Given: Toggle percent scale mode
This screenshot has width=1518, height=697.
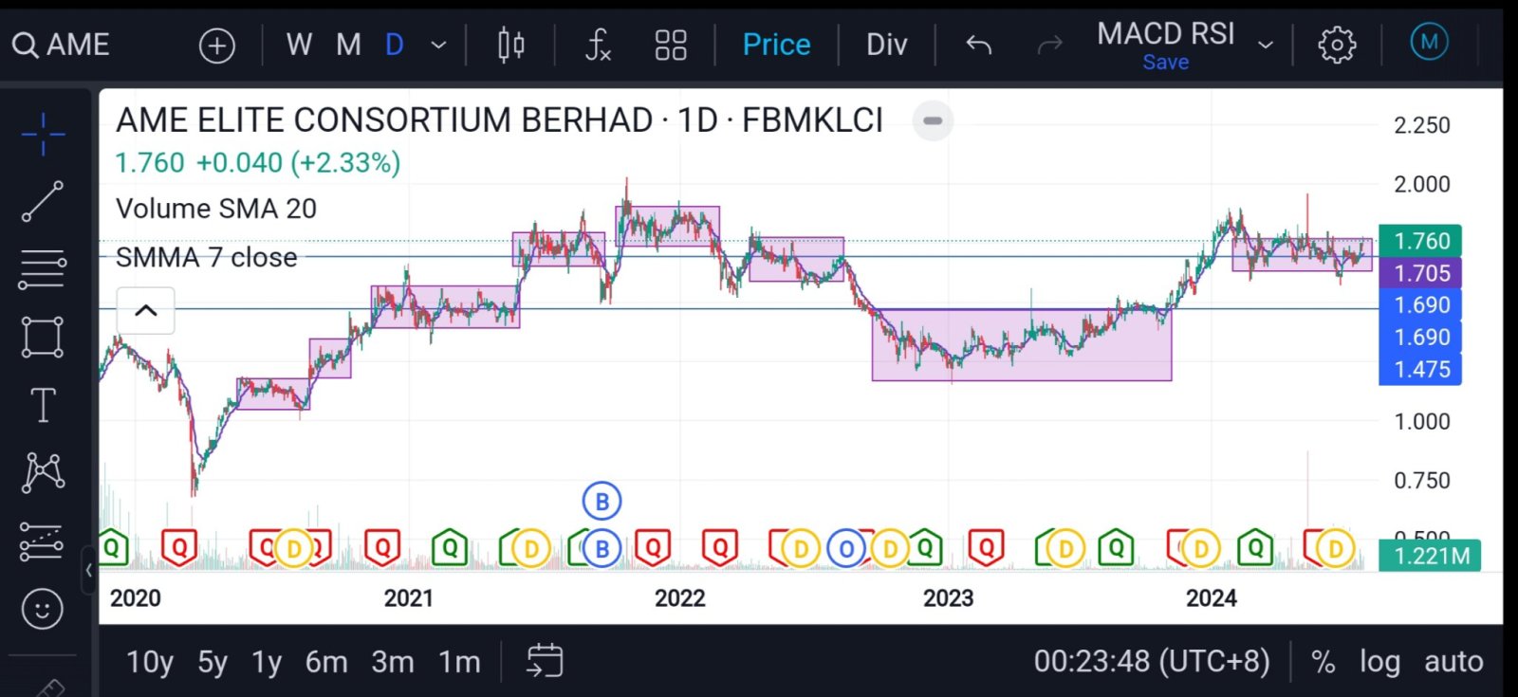Looking at the screenshot, I should click(x=1323, y=662).
